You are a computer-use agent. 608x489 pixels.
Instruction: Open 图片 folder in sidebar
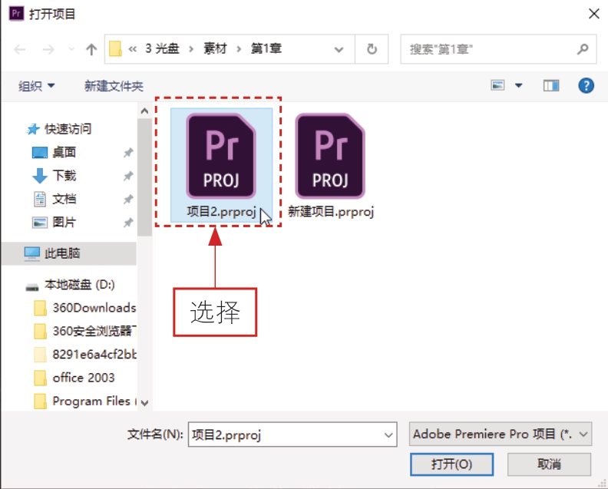(54, 222)
